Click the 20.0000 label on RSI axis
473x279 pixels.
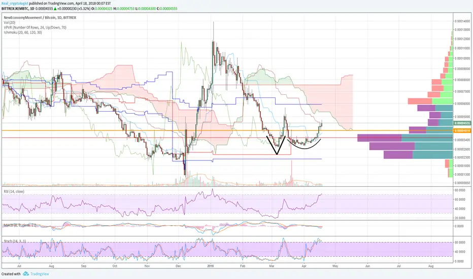pos(459,218)
